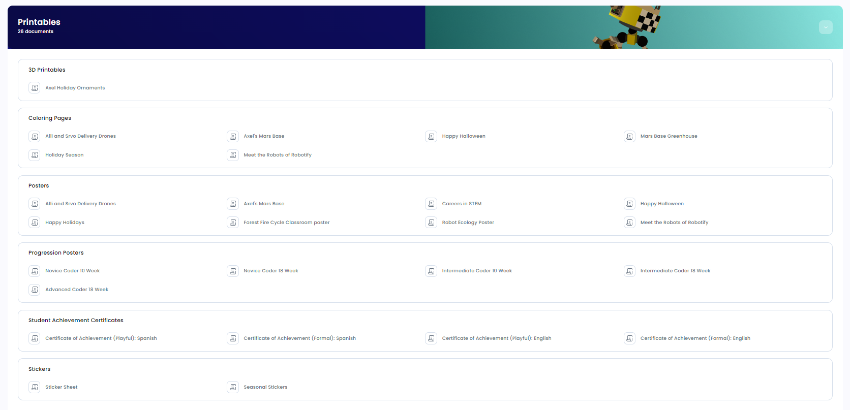The width and height of the screenshot is (850, 410).
Task: Open the Alli and Srvo Delivery Drones coloring page
Action: 80,136
